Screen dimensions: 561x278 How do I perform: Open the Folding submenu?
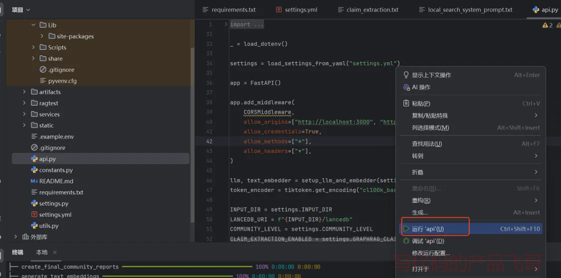coord(471,172)
